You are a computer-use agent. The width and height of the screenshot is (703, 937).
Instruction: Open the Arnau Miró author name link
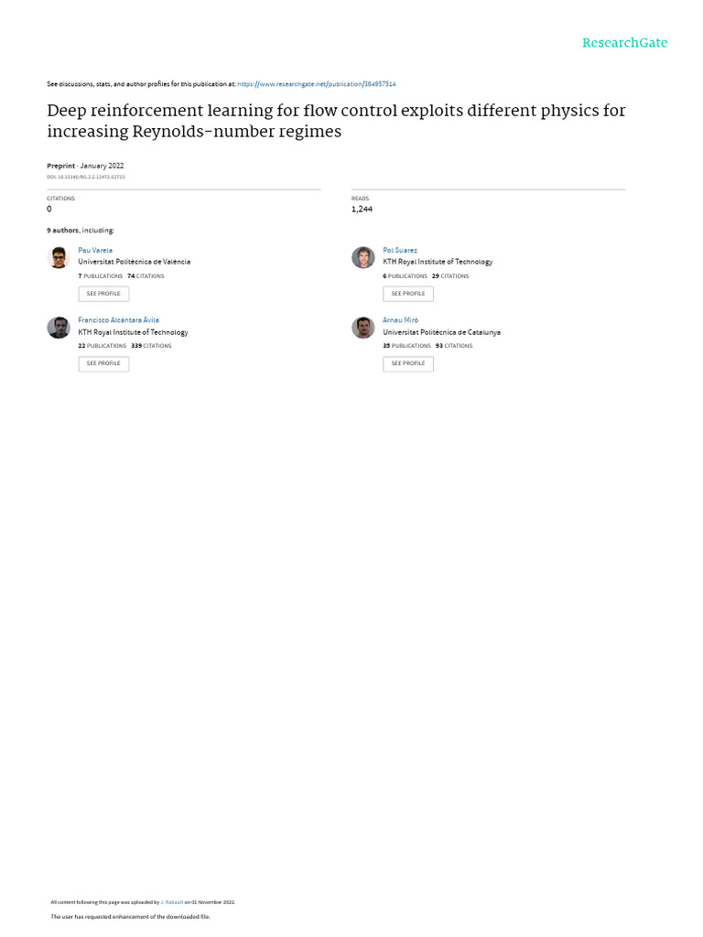[399, 320]
